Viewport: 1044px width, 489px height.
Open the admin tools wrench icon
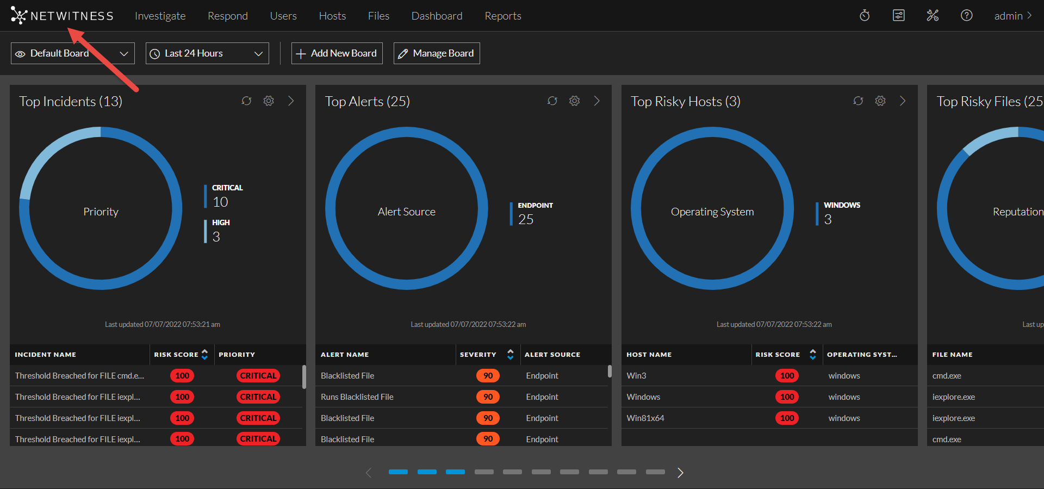(933, 16)
